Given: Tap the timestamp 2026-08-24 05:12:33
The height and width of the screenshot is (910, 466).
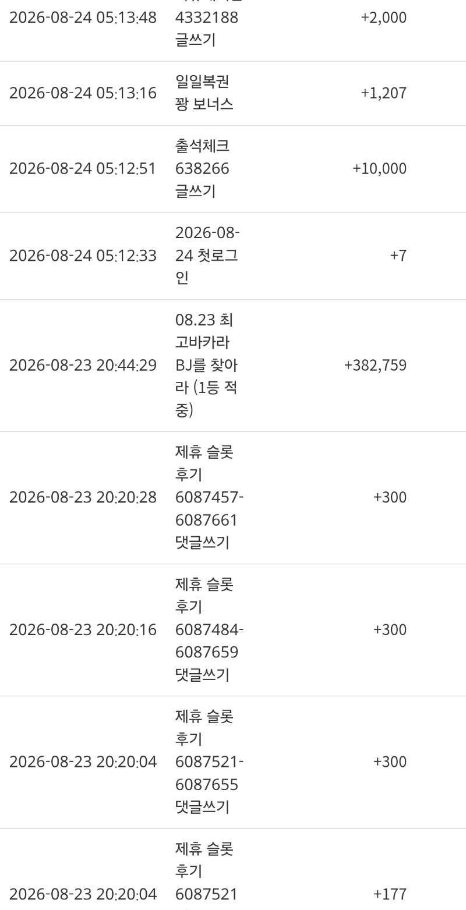Looking at the screenshot, I should pos(83,256).
